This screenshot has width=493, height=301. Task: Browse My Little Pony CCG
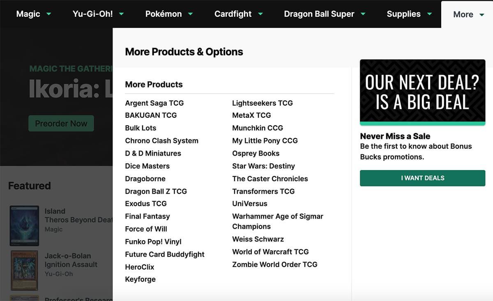(265, 141)
